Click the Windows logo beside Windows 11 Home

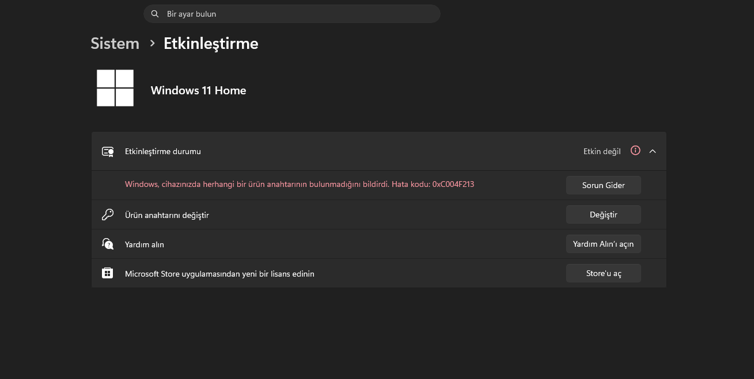pyautogui.click(x=115, y=88)
